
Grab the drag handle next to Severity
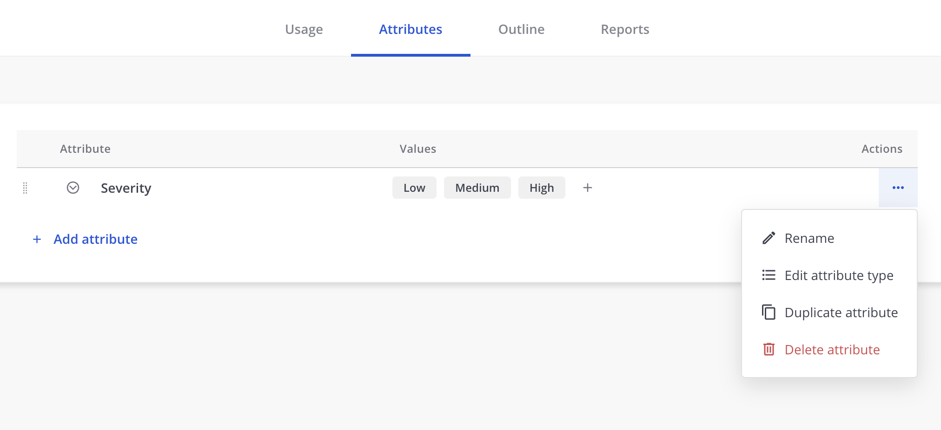click(x=26, y=188)
